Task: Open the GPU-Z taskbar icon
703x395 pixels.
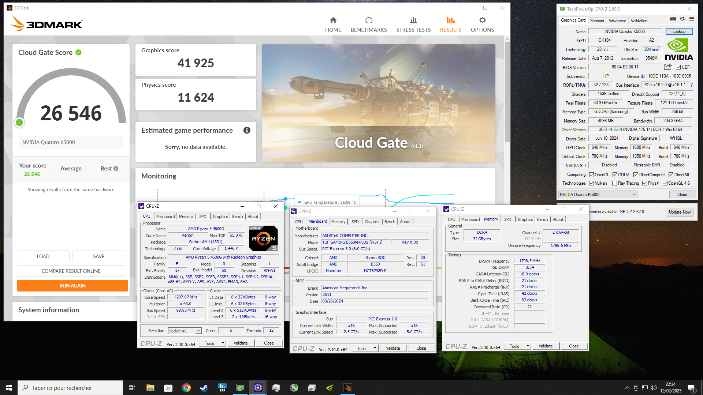Action: [x=240, y=388]
